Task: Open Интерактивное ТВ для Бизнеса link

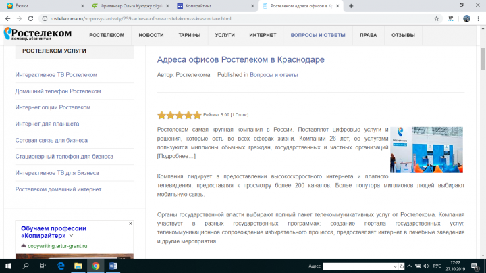Action: click(x=57, y=173)
